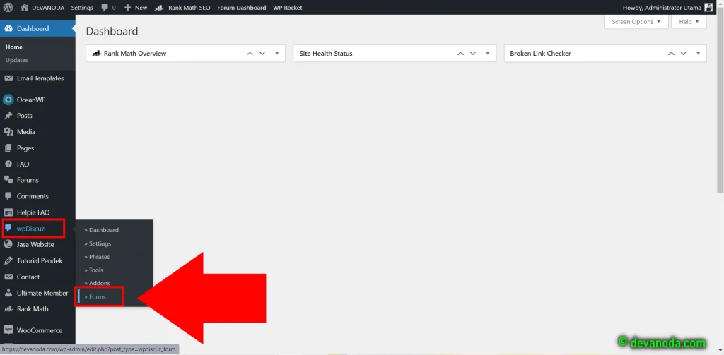Image resolution: width=724 pixels, height=355 pixels.
Task: Click the Administrator avatar icon
Action: pyautogui.click(x=708, y=7)
